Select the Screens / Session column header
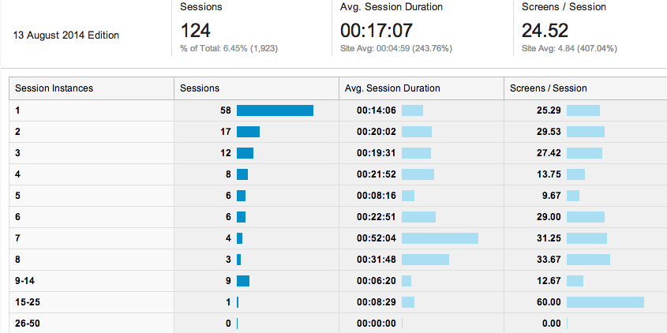This screenshot has width=667, height=333. pyautogui.click(x=586, y=88)
